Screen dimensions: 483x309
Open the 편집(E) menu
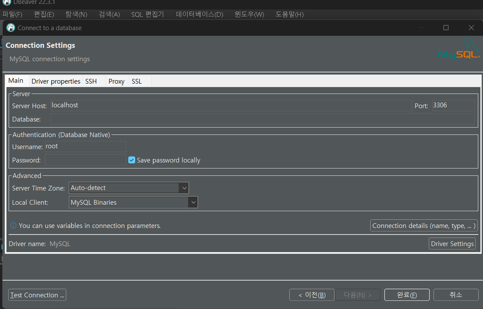44,14
